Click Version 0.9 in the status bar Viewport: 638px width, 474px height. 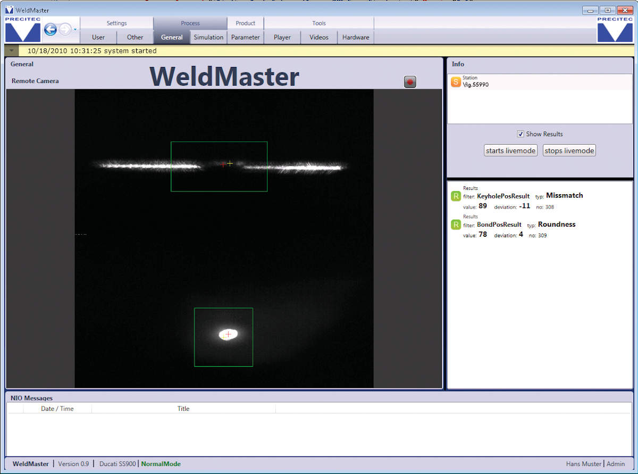coord(73,464)
